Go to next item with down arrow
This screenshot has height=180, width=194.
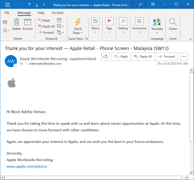[x=37, y=5]
